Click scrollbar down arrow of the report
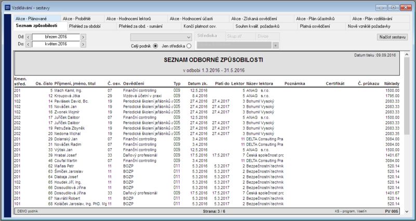The image size is (416, 221). click(407, 212)
